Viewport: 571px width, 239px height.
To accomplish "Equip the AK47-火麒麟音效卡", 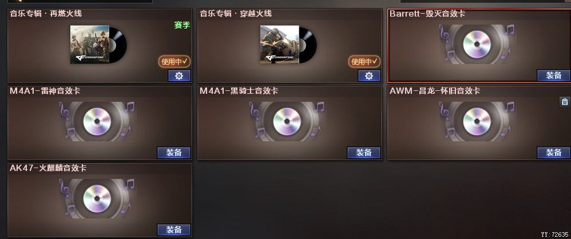I will 174,230.
